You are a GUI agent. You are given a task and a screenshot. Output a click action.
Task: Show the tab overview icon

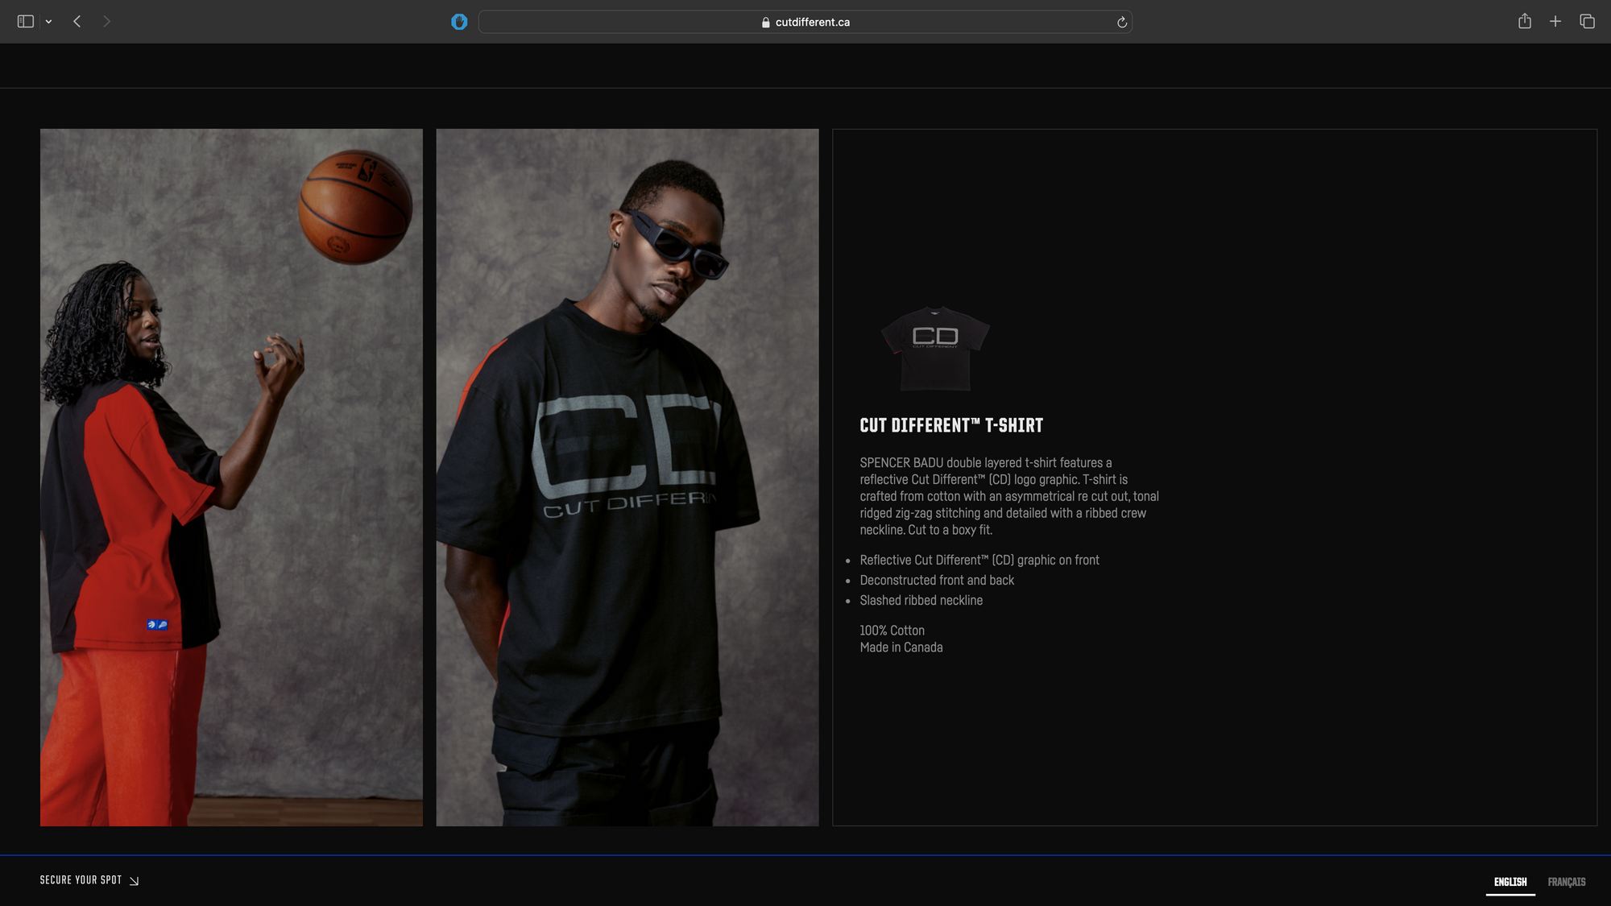coord(1587,22)
